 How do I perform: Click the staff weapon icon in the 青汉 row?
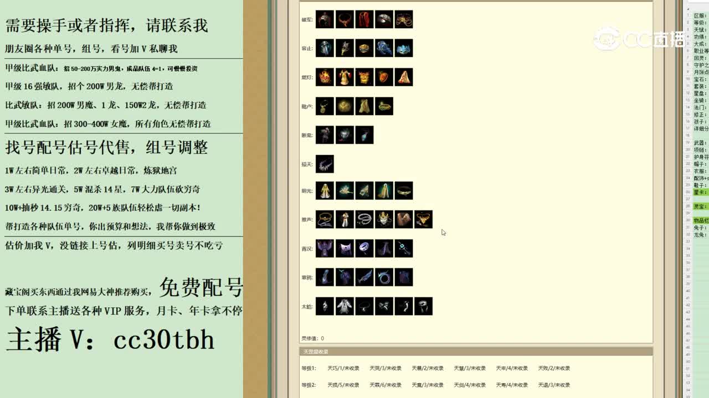point(404,248)
